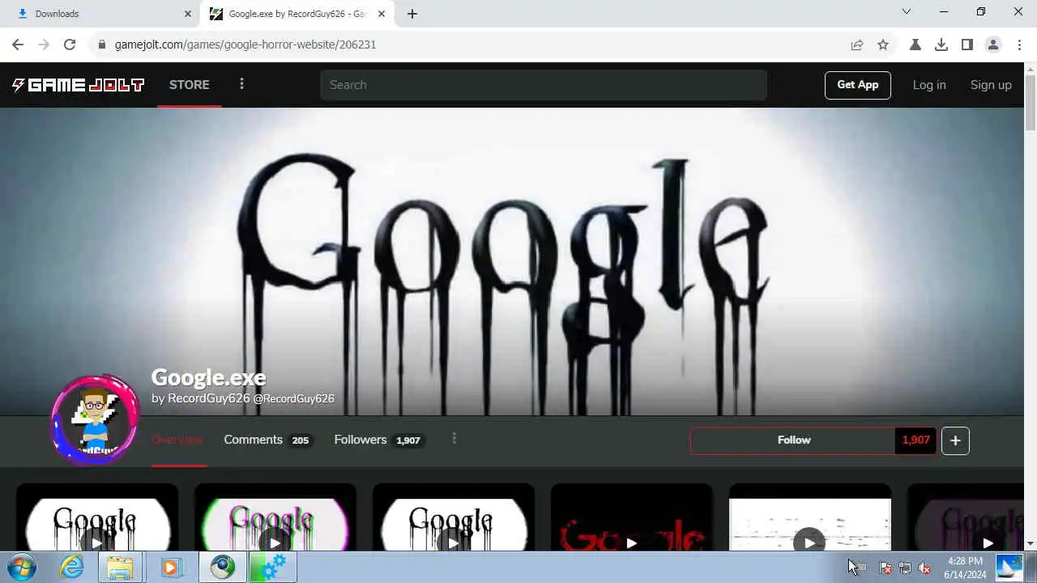Open the Chrome profile avatar
Screen dimensions: 1037x583
pos(993,45)
